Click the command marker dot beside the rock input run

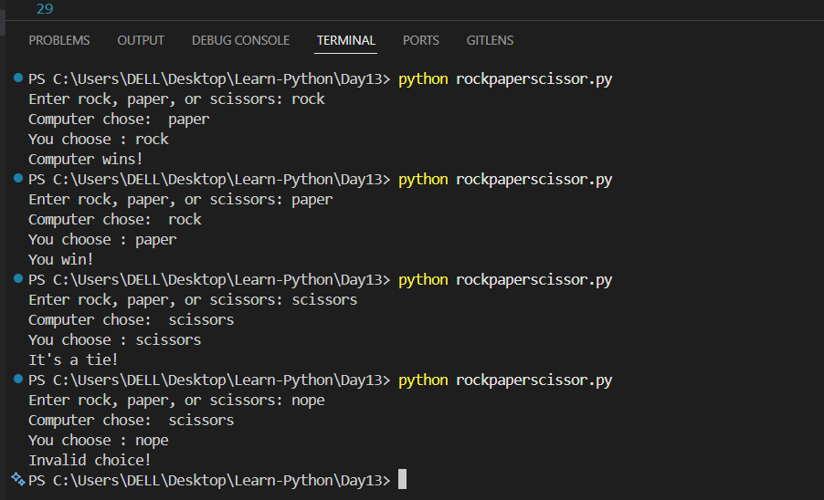(18, 78)
